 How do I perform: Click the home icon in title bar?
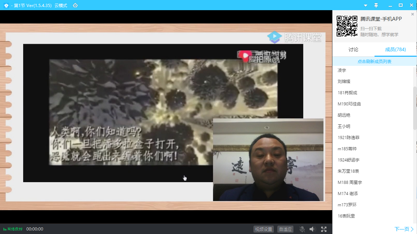[x=75, y=6]
